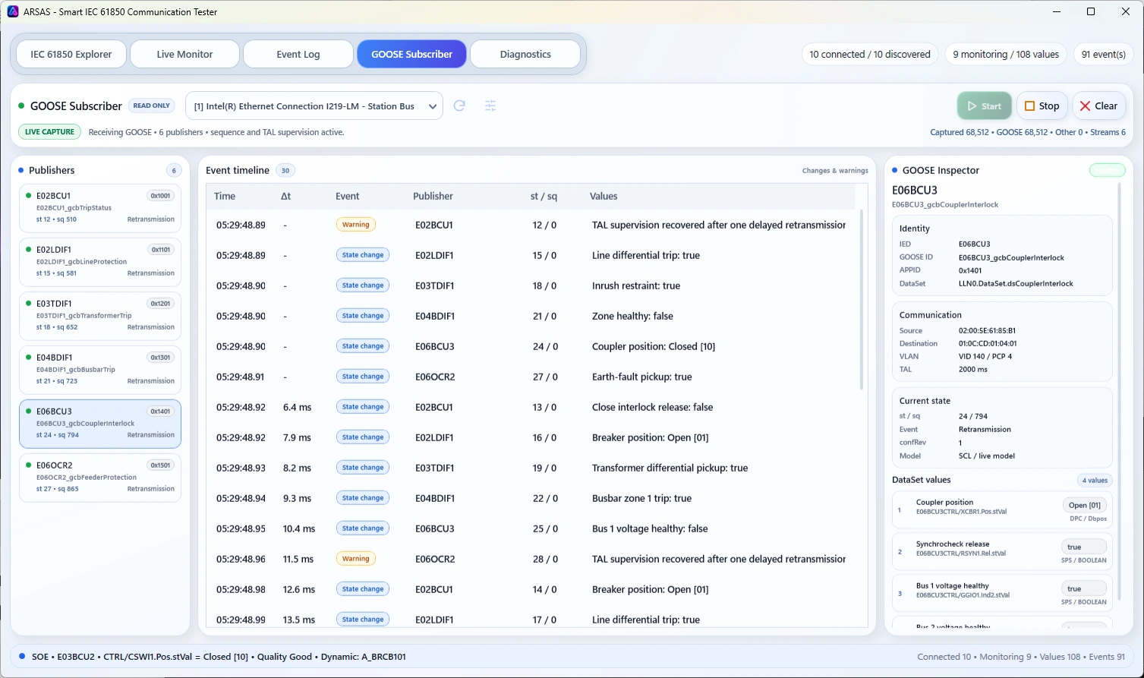Screen dimensions: 1144x678
Task: Click the Time column header
Action: click(x=225, y=196)
